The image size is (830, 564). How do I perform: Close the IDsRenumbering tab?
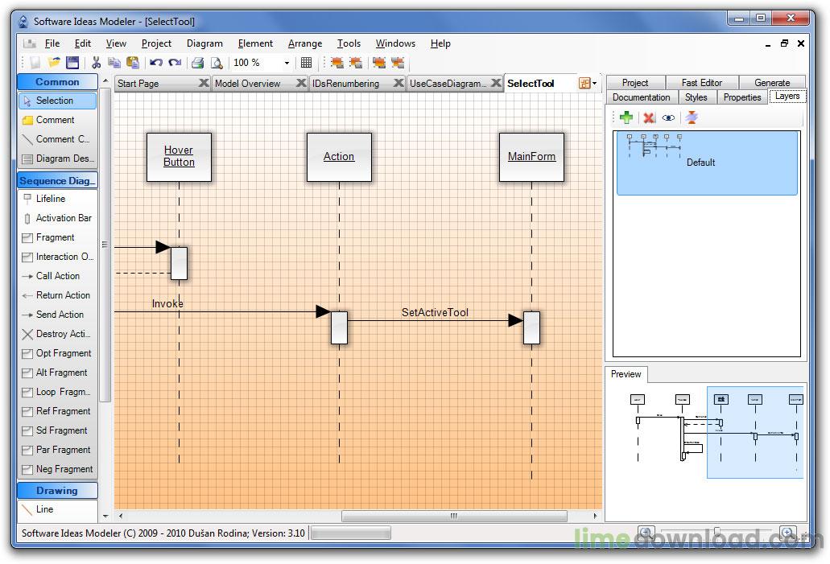point(398,83)
